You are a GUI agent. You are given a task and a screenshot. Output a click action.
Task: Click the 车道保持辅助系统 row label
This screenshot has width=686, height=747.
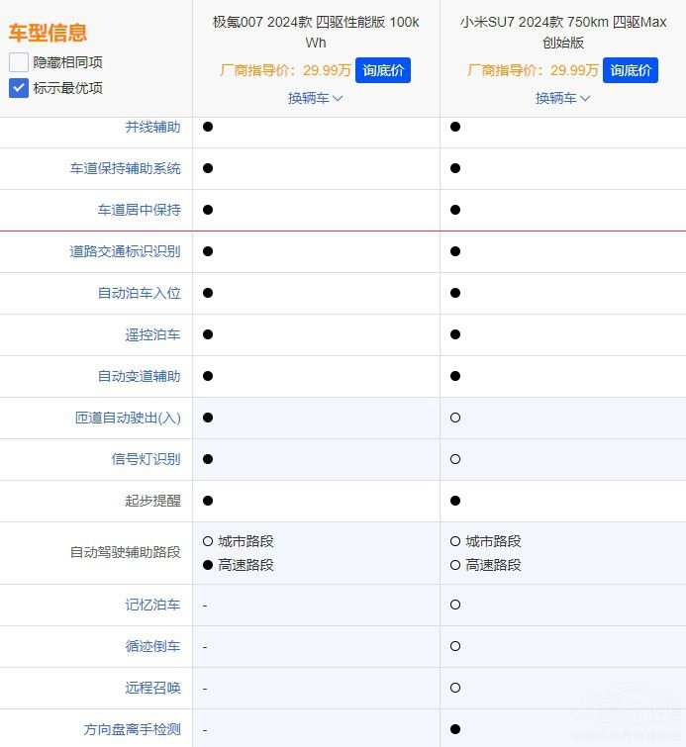pos(125,168)
